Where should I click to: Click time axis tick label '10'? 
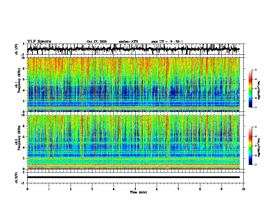tap(243, 189)
